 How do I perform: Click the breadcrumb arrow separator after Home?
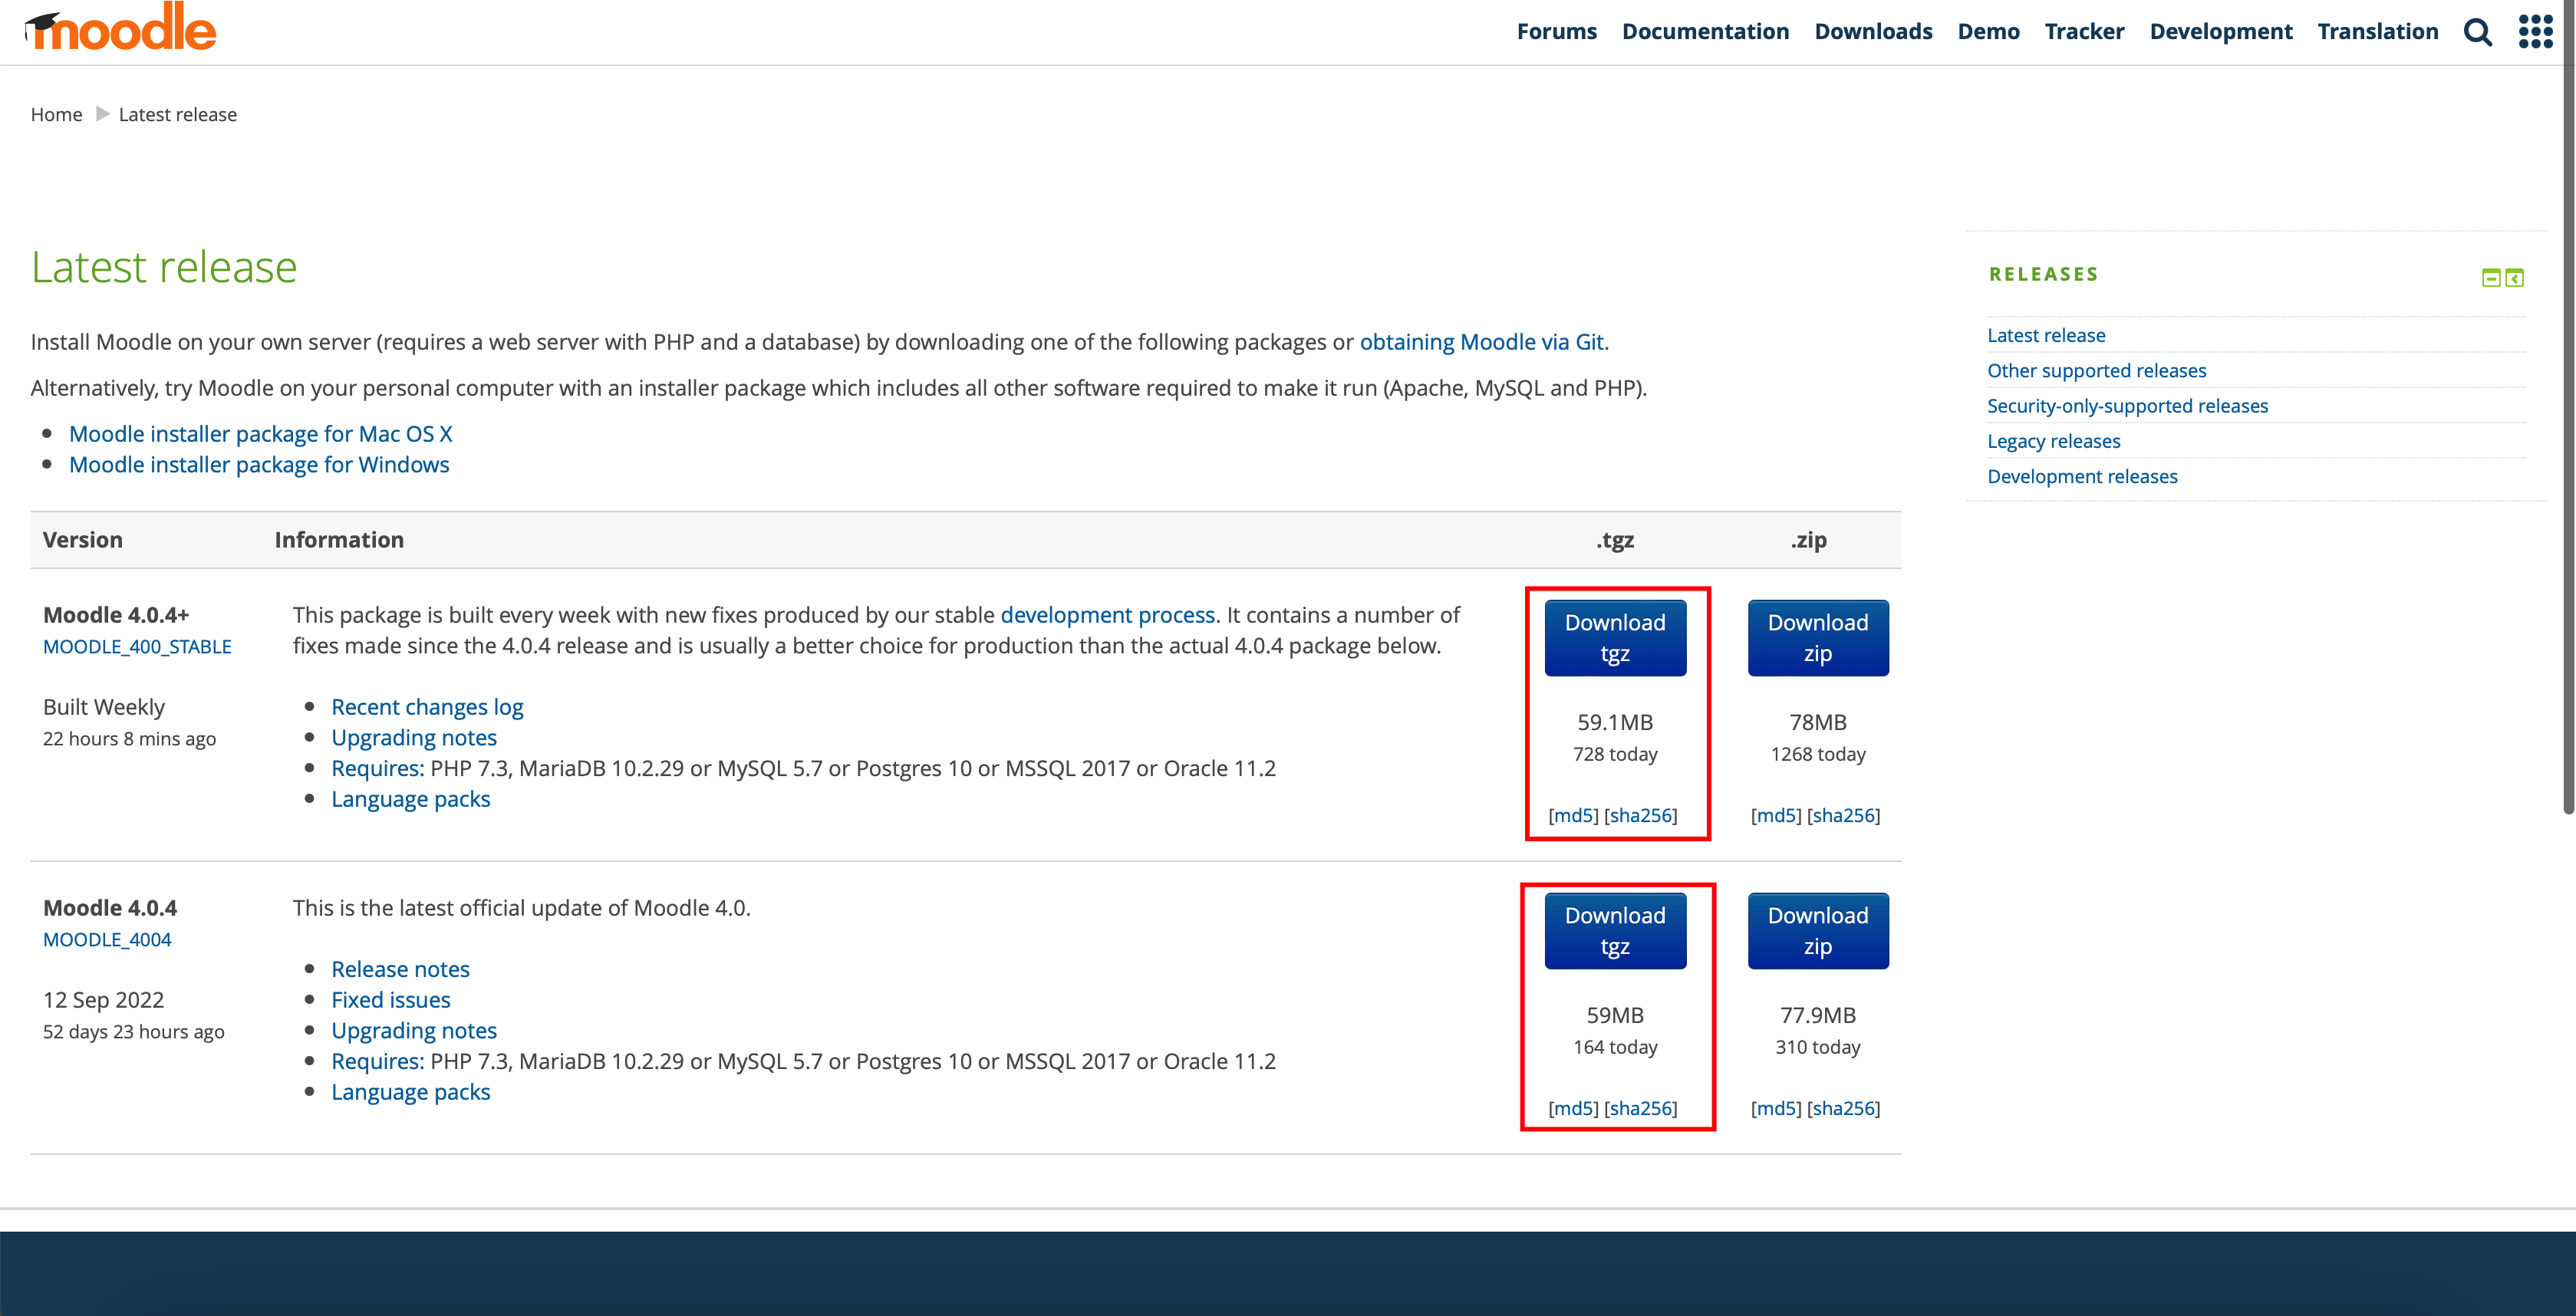point(101,114)
